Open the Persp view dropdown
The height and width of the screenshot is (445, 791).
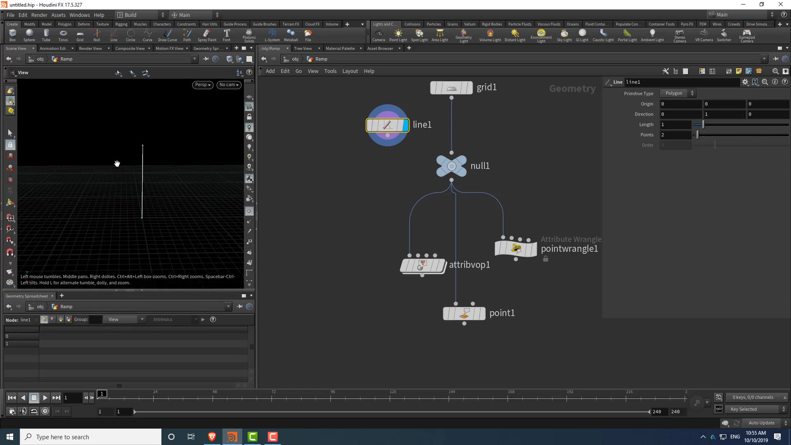click(202, 85)
